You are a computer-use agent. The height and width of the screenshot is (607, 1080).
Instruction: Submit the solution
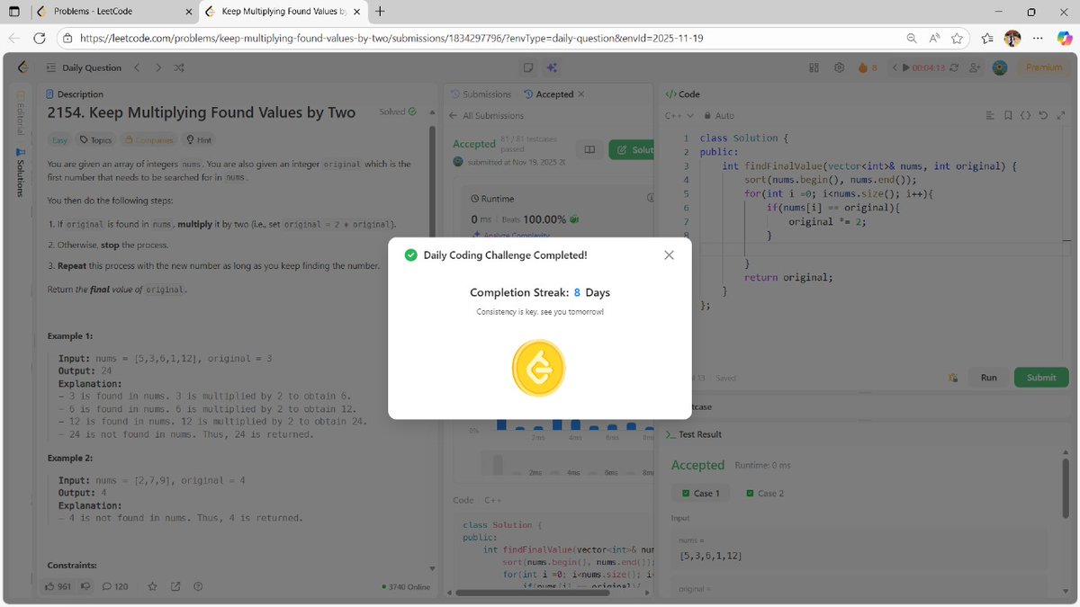pos(1041,378)
